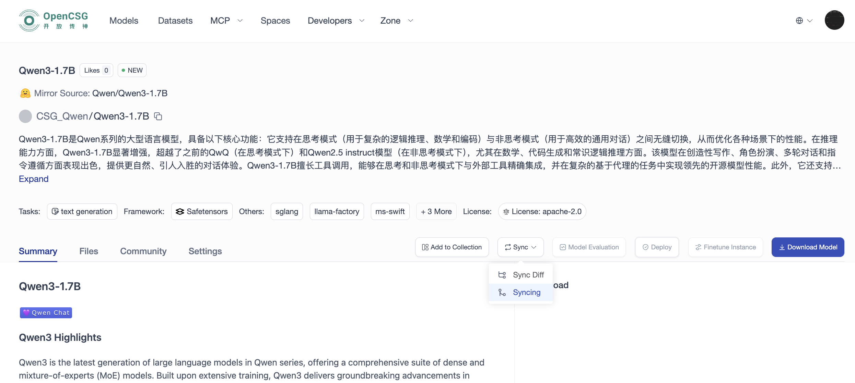This screenshot has height=383, width=855.
Task: Open the Community tab
Action: click(143, 251)
